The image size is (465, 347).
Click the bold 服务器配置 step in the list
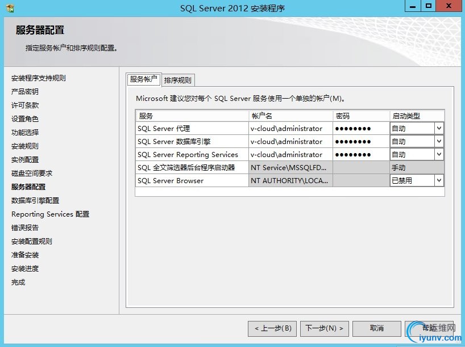tap(28, 187)
